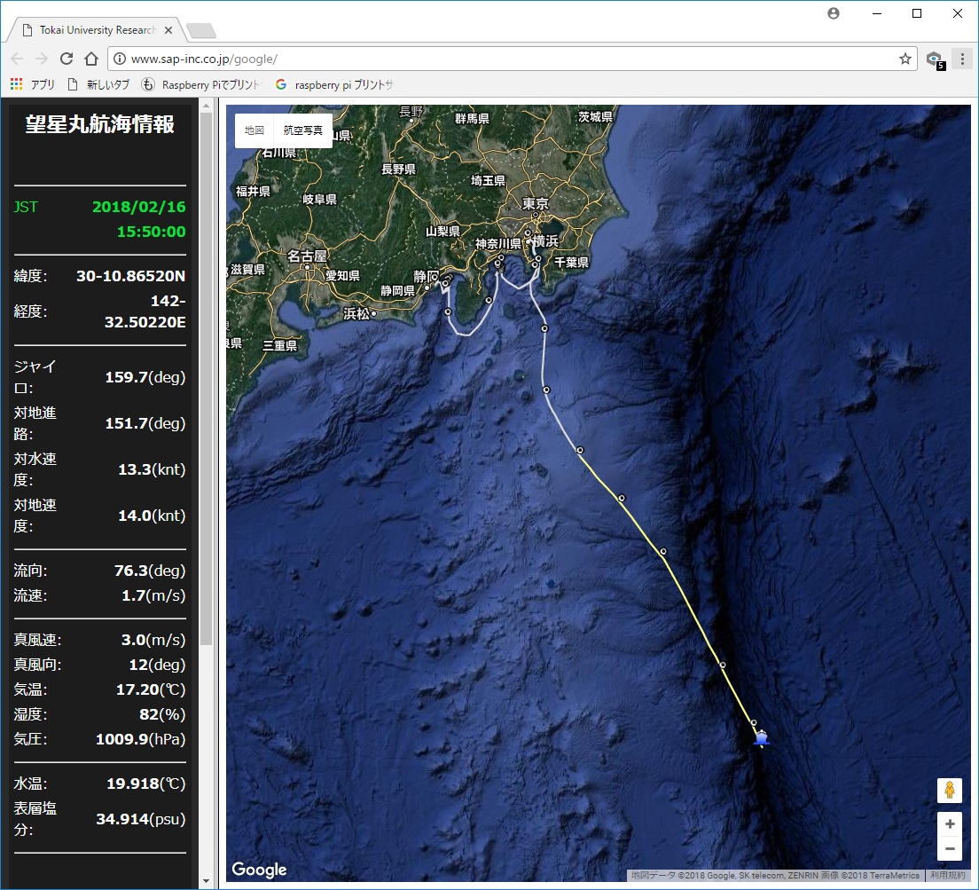979x890 pixels.
Task: Click the 望星丸航海情報 heading
Action: pos(100,123)
